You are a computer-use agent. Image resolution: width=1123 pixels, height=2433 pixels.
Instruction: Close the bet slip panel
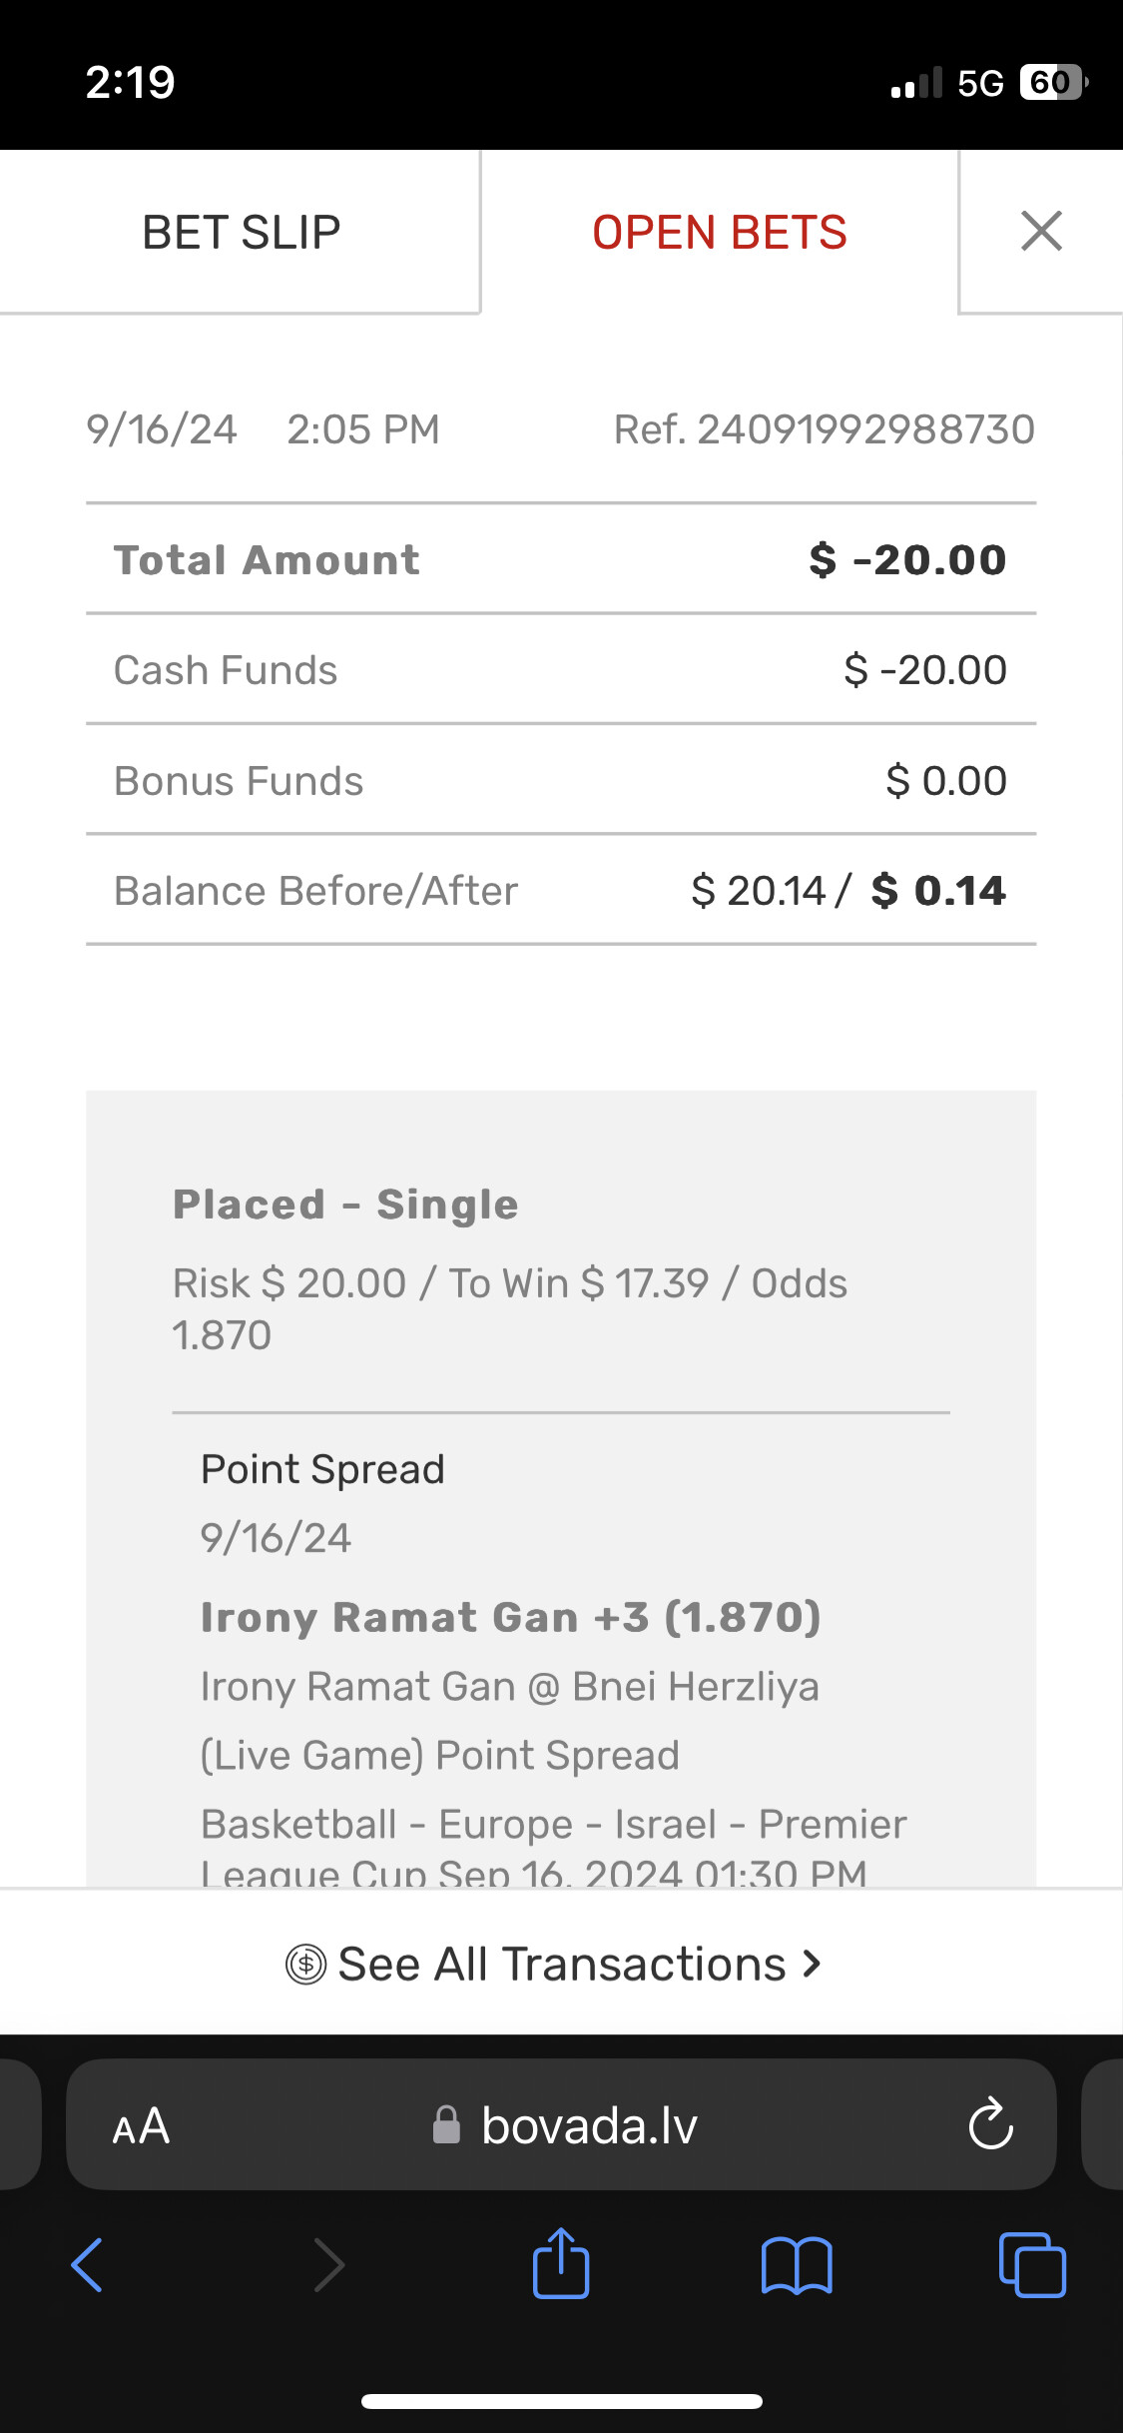pyautogui.click(x=1041, y=232)
